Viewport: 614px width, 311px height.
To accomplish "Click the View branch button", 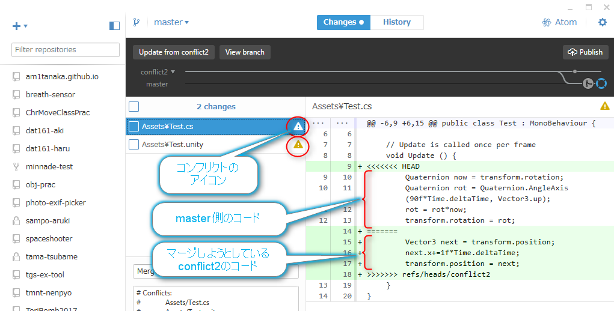I will coord(245,52).
